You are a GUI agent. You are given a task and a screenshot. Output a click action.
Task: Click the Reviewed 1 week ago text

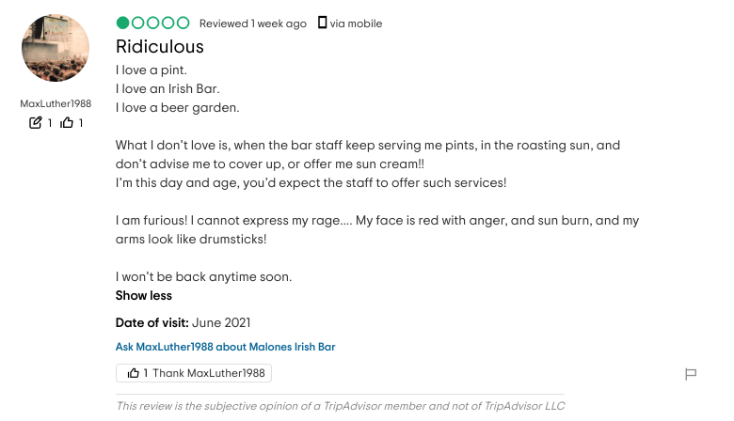[253, 23]
